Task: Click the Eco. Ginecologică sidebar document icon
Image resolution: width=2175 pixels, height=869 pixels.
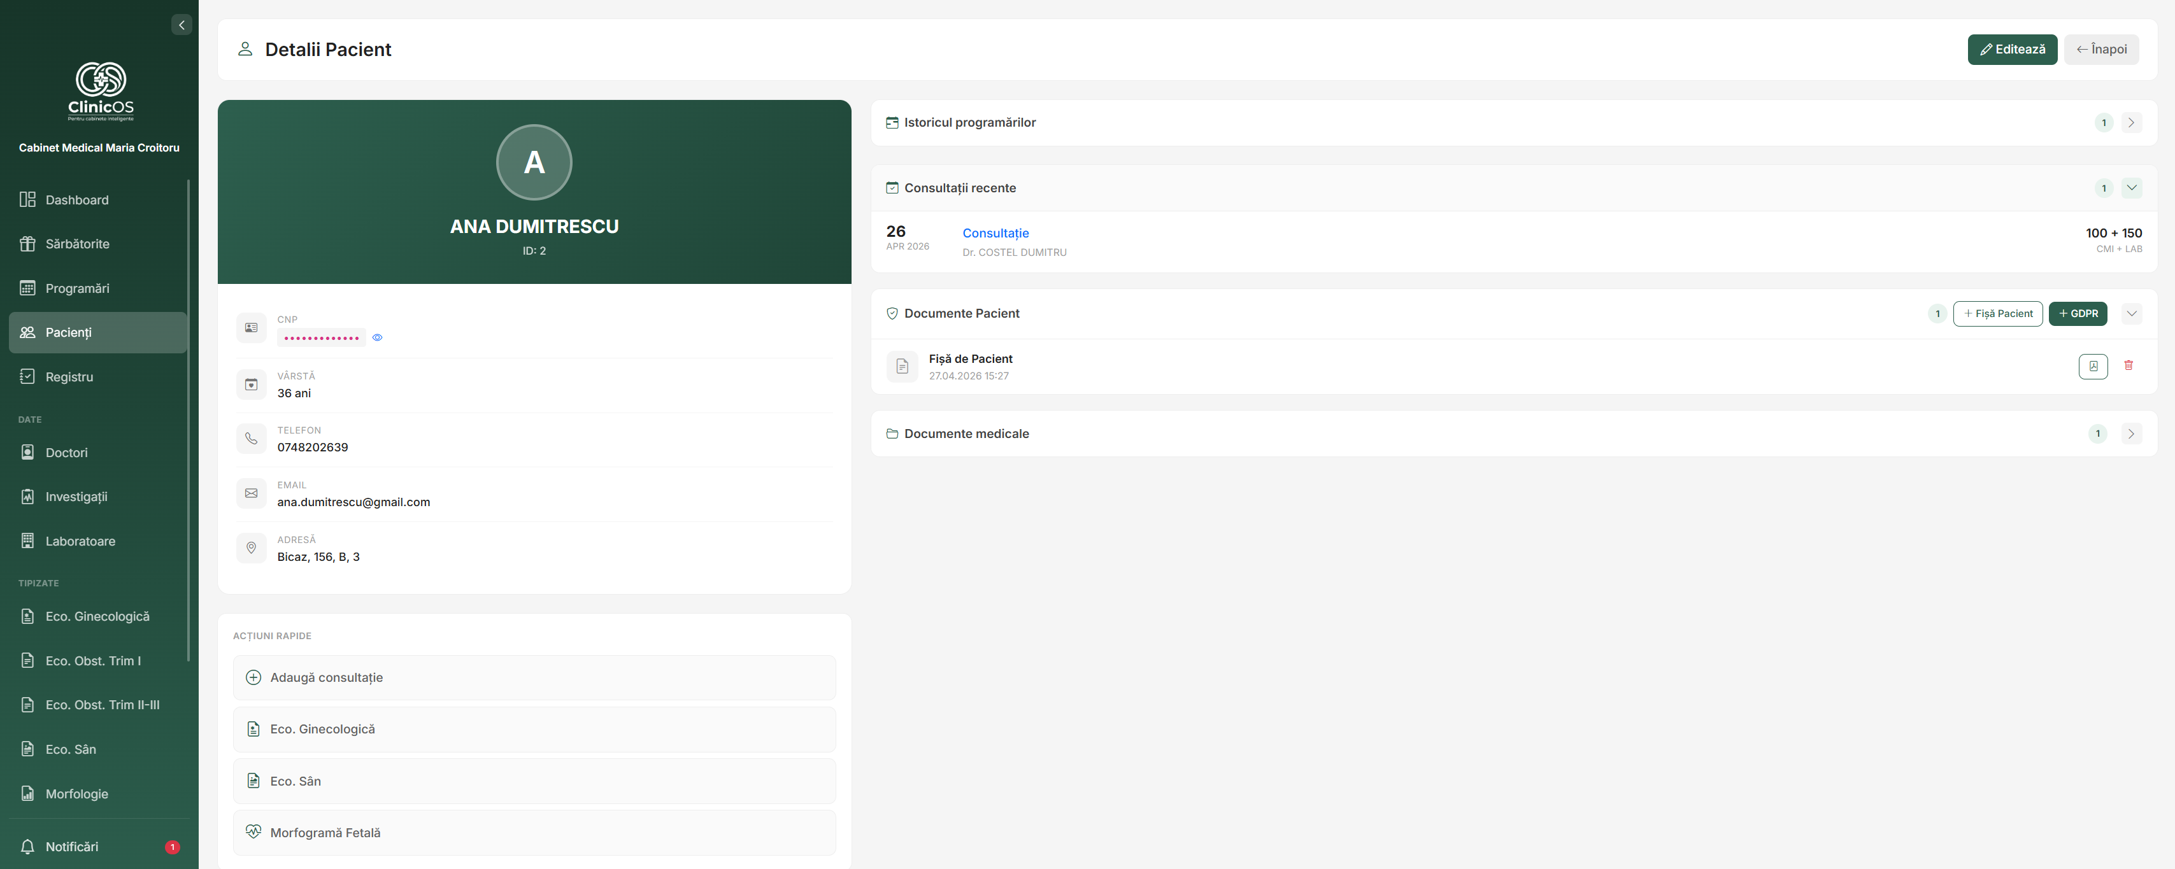Action: pyautogui.click(x=28, y=617)
